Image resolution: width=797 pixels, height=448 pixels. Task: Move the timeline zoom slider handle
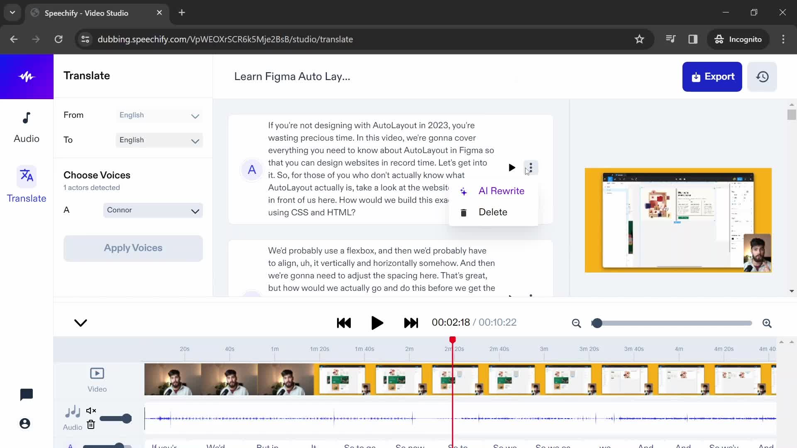click(x=597, y=323)
